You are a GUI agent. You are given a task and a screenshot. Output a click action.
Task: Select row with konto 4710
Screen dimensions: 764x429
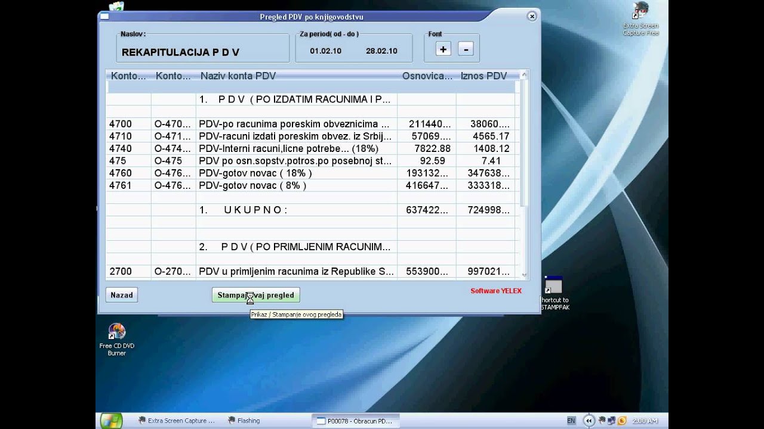click(x=310, y=136)
